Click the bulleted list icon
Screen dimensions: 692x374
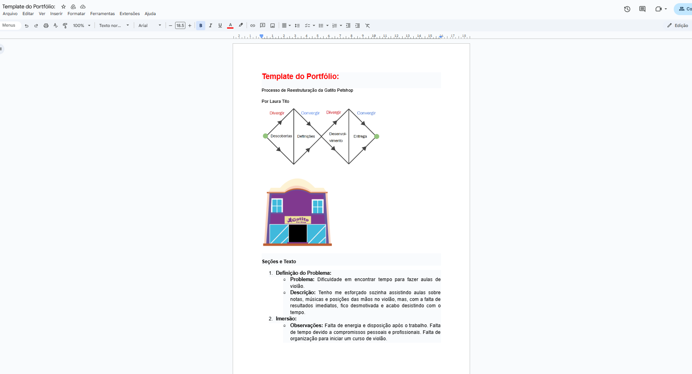(x=321, y=25)
